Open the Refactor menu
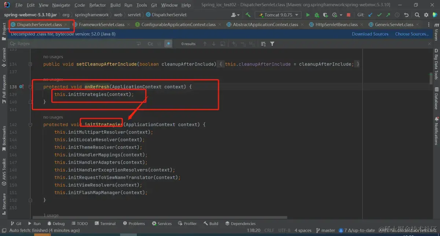Image resolution: width=440 pixels, height=236 pixels. [x=98, y=5]
